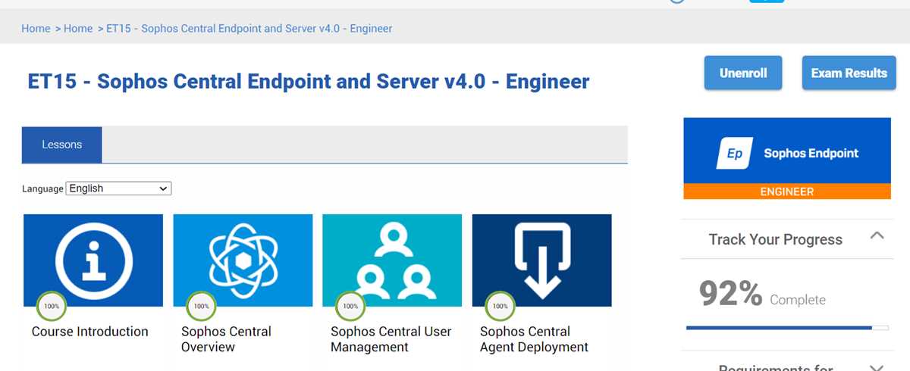Click the ENGINEER orange banner
This screenshot has width=910, height=371.
pos(787,192)
